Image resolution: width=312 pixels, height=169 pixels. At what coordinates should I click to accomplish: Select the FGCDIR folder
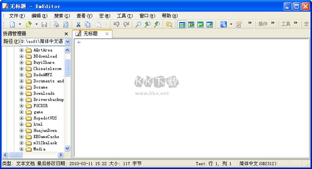[x=40, y=106]
